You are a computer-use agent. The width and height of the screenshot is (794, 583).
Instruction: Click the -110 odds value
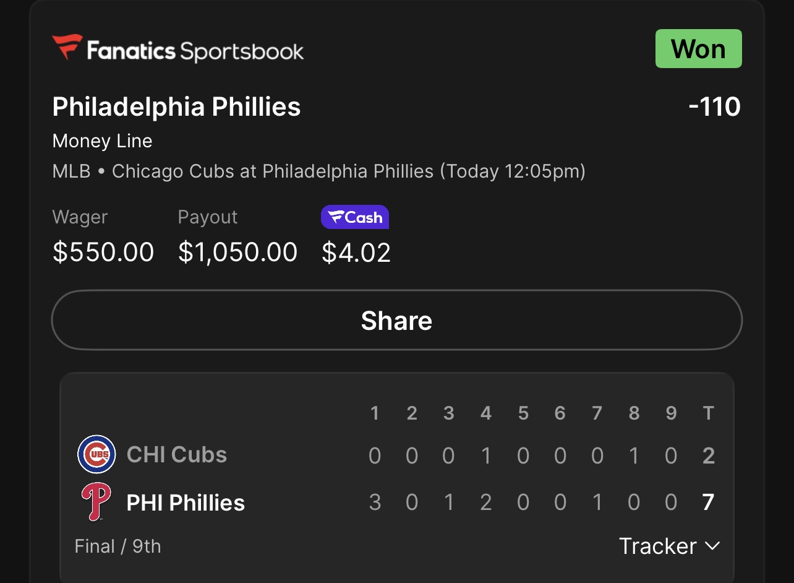[x=714, y=106]
